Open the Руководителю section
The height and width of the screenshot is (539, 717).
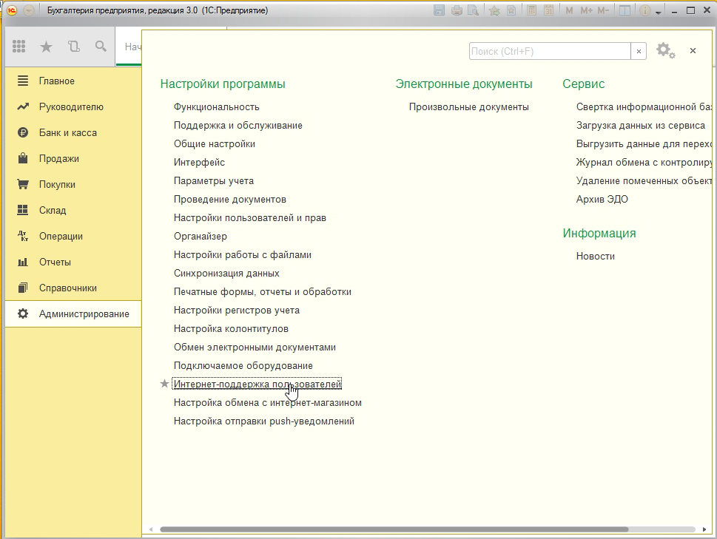(73, 107)
